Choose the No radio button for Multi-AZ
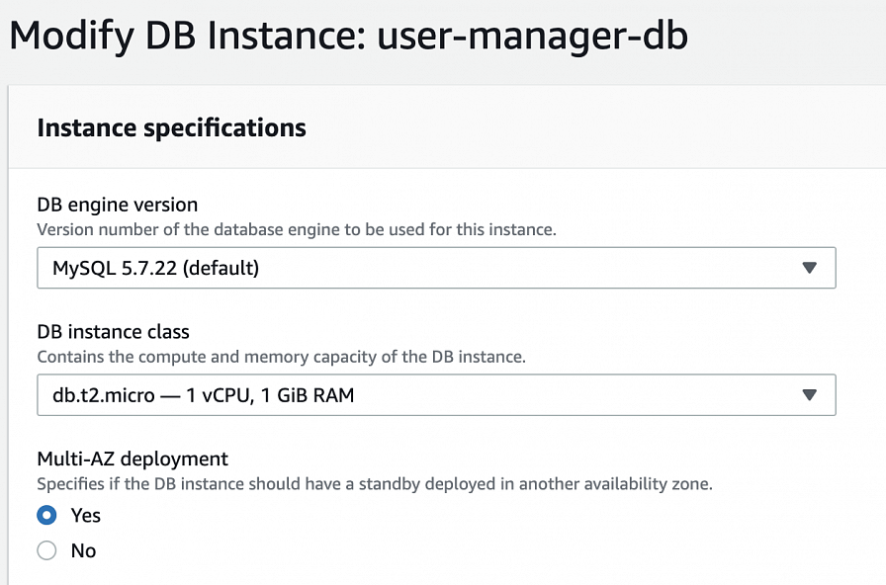 (x=46, y=550)
